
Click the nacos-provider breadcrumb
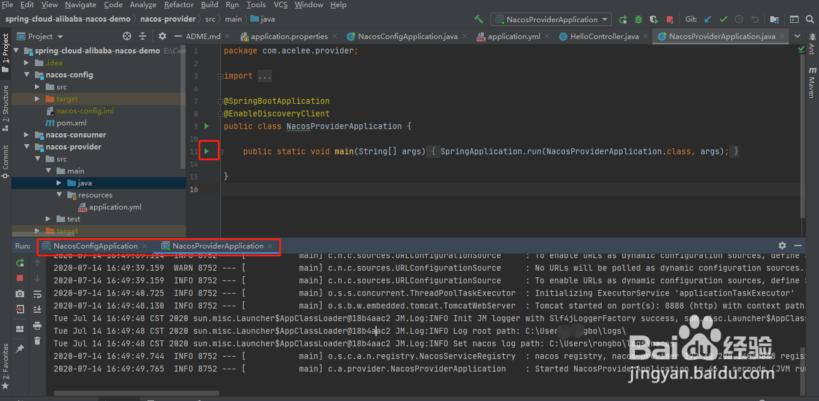[168, 19]
